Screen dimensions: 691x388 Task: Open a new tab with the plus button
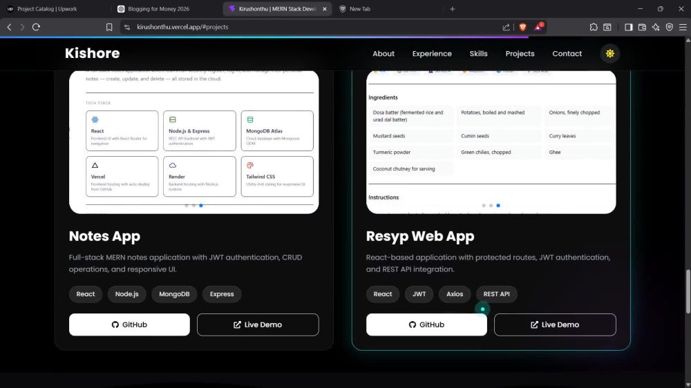(452, 9)
